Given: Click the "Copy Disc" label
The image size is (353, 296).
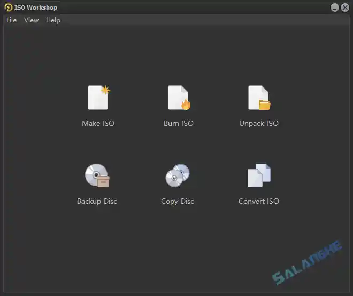Looking at the screenshot, I should 178,201.
